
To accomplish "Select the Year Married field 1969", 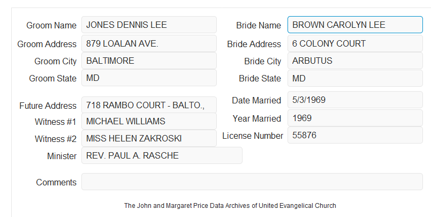I will coord(355,118).
